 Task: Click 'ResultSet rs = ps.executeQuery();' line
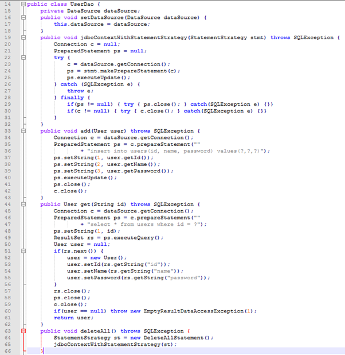pyautogui.click(x=108, y=238)
